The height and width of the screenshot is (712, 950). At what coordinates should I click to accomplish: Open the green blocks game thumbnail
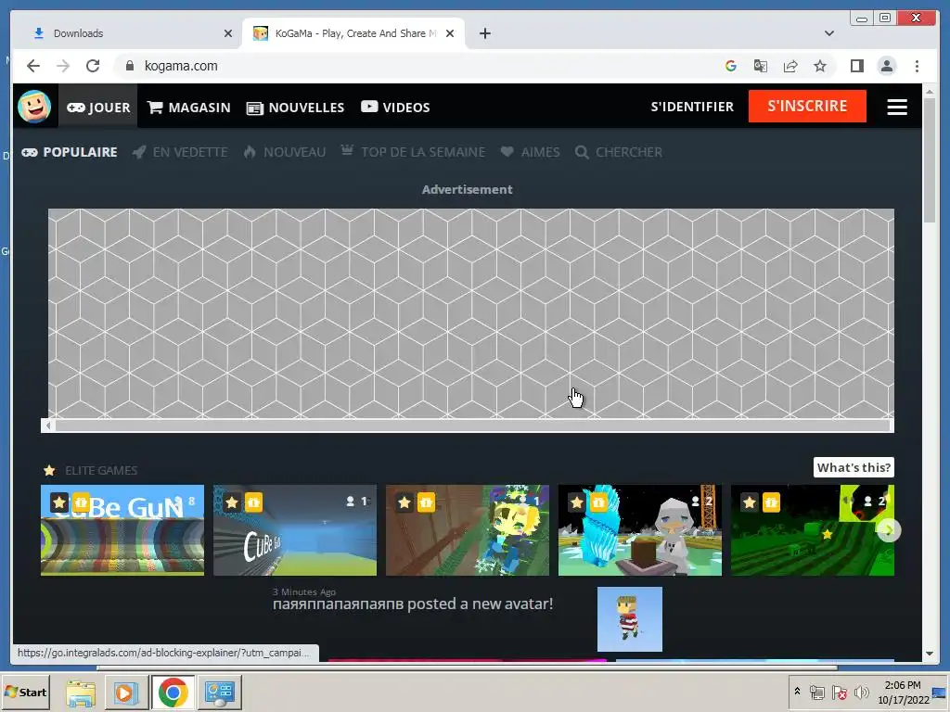[x=813, y=529]
